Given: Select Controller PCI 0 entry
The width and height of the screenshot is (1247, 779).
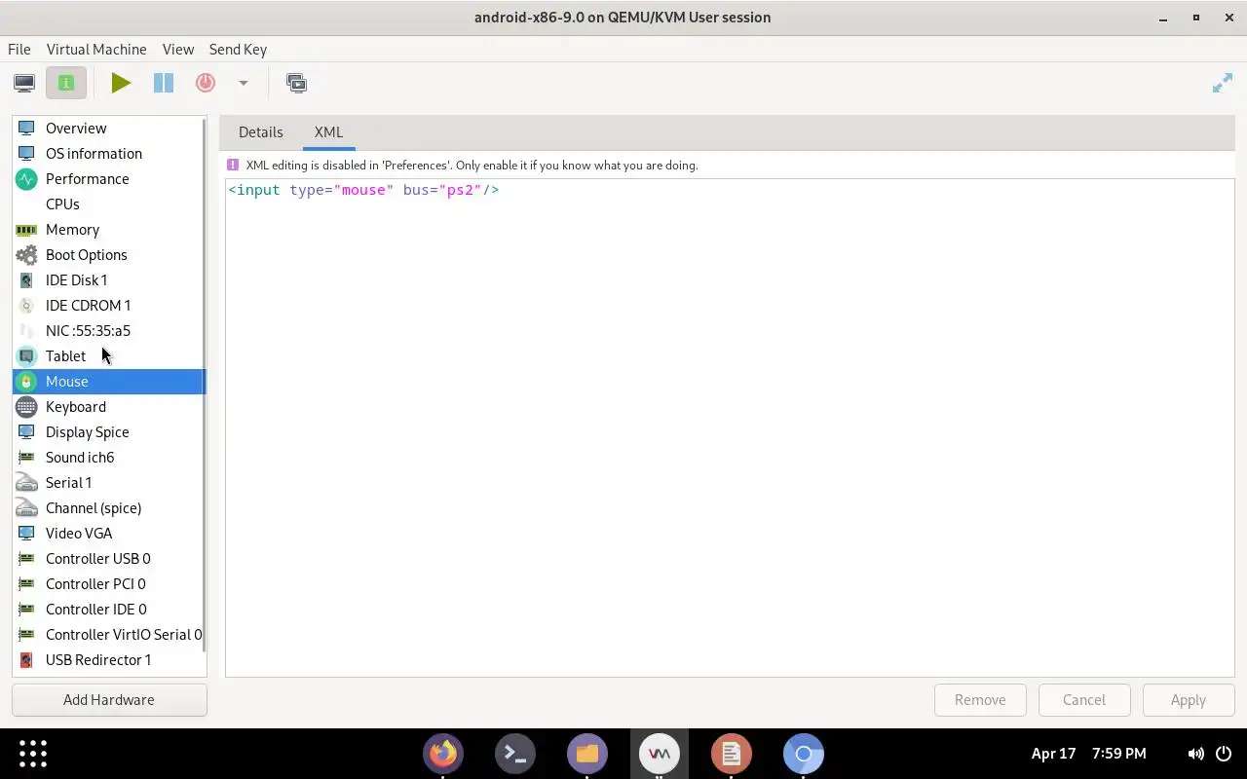Looking at the screenshot, I should [x=109, y=584].
